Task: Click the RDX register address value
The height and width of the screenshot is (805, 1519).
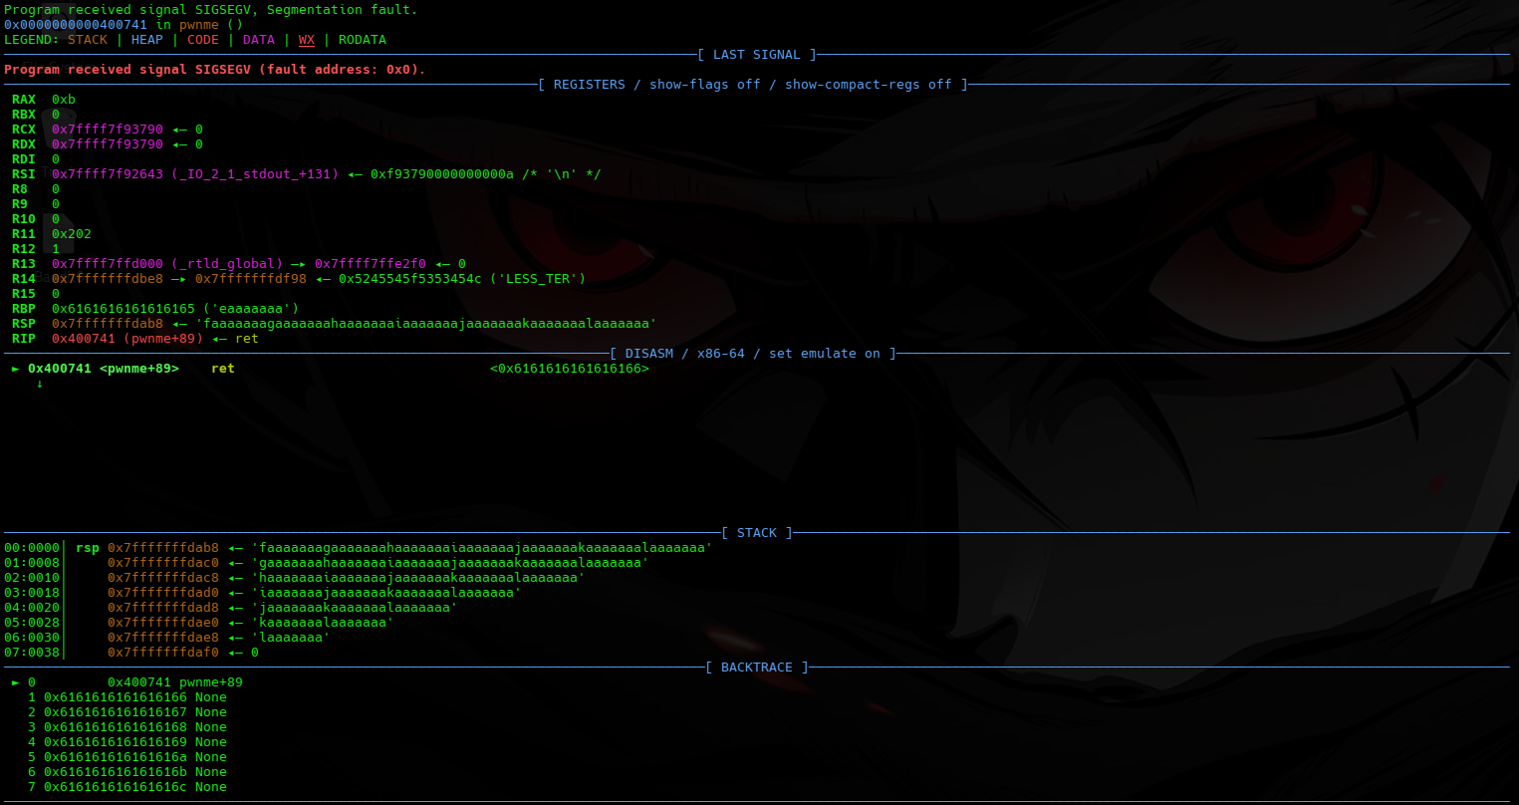Action: tap(108, 144)
